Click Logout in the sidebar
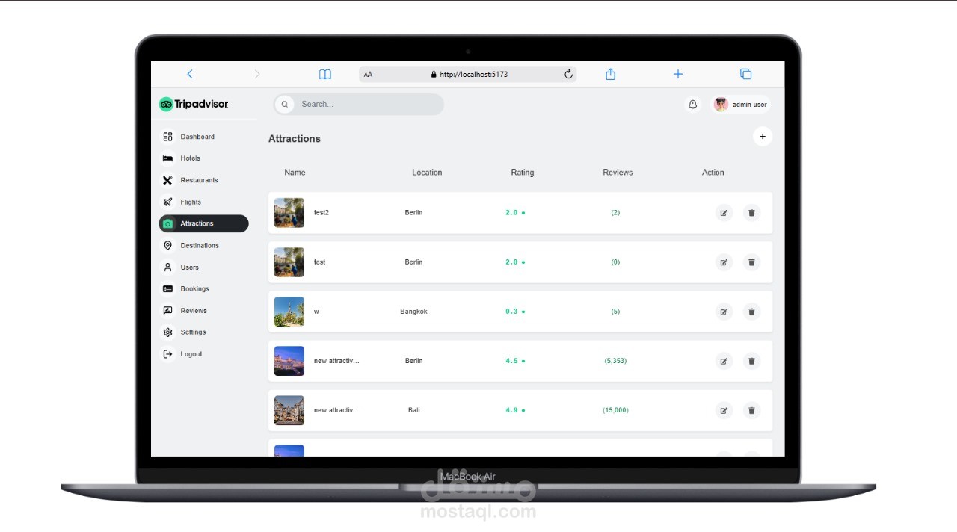This screenshot has width=957, height=532. pos(203,354)
